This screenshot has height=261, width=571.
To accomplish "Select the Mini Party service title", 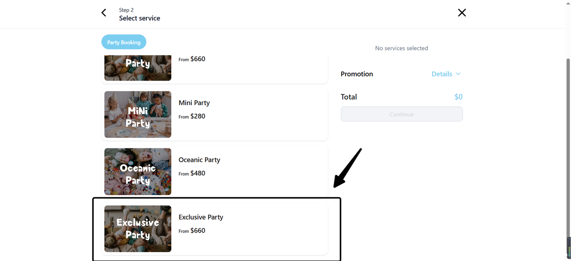I will click(x=194, y=103).
